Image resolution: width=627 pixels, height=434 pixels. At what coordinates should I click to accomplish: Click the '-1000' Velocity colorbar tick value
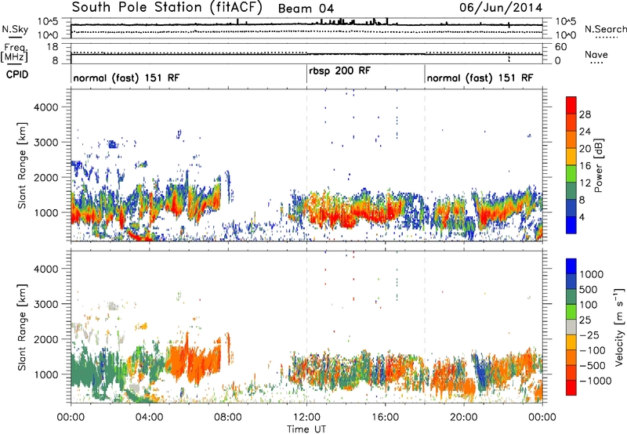point(596,381)
